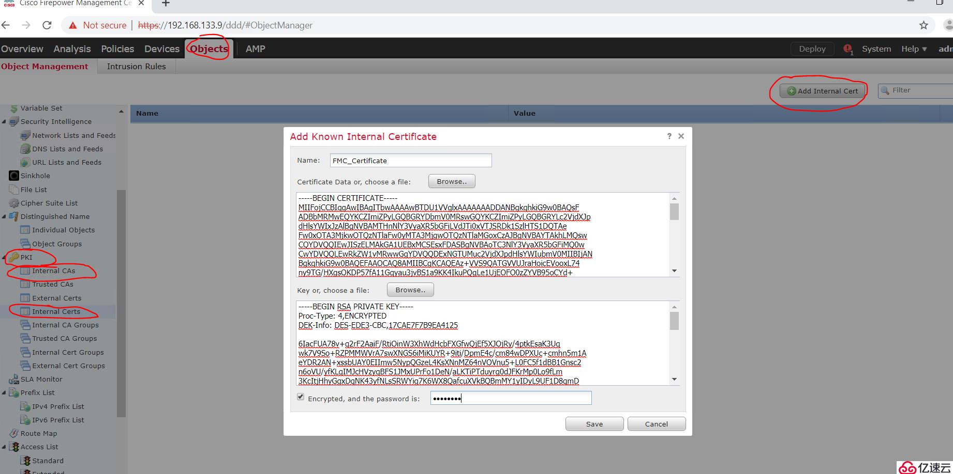
Task: Click the Sinkhole icon
Action: pos(14,176)
